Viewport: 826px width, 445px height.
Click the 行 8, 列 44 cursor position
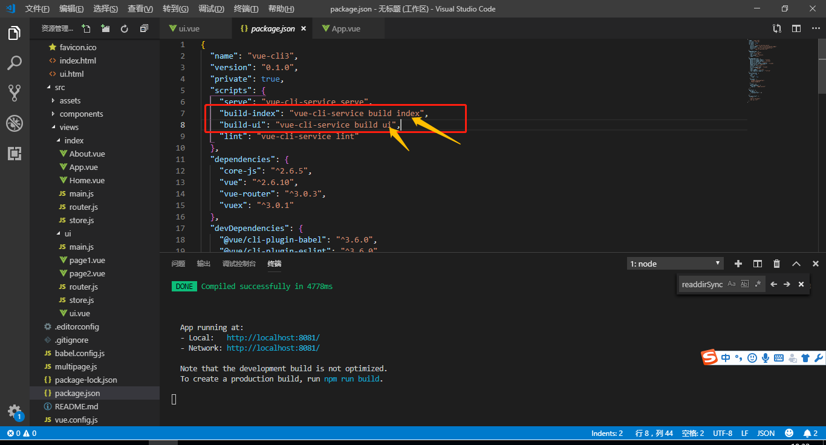pos(654,433)
